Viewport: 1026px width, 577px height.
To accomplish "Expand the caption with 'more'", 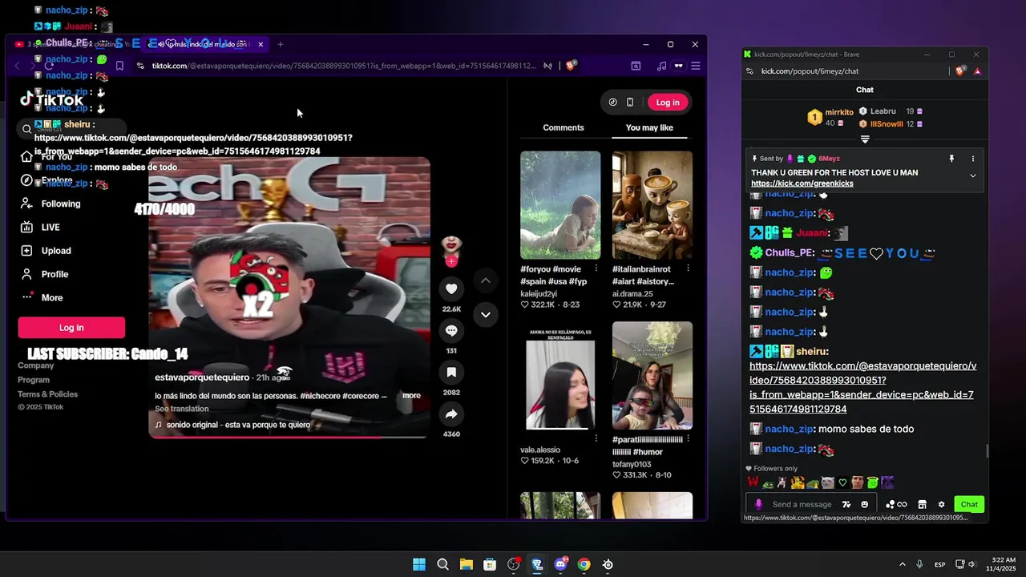I will 411,396.
